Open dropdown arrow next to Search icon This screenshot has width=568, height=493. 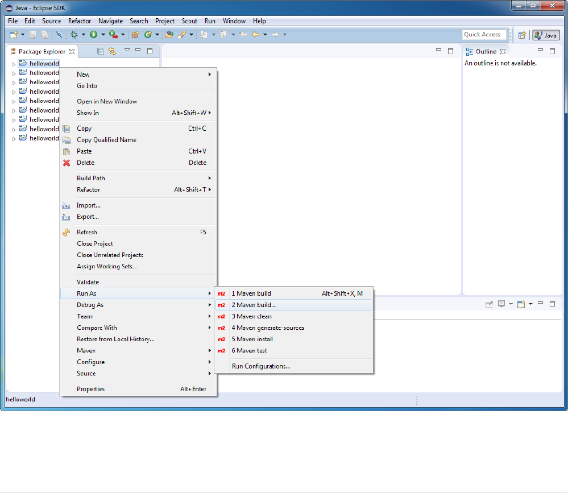click(x=191, y=35)
